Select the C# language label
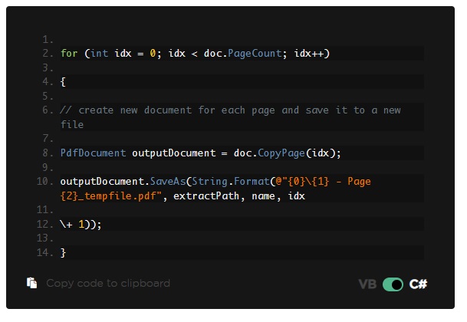 pyautogui.click(x=418, y=284)
